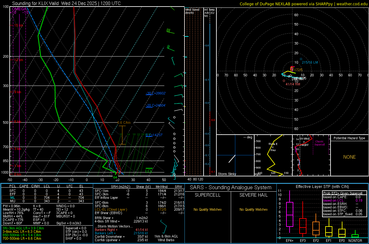This screenshot has width=369, height=244.
Task: Click the NONE hazard type value
Action: pyautogui.click(x=350, y=157)
